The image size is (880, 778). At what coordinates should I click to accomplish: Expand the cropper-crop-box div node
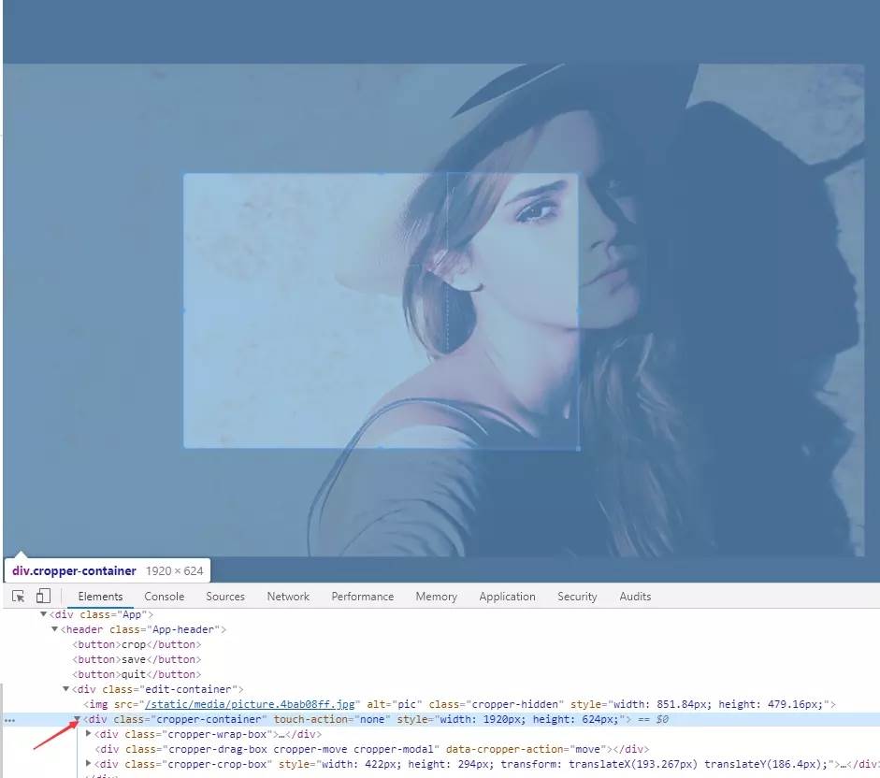(x=88, y=763)
